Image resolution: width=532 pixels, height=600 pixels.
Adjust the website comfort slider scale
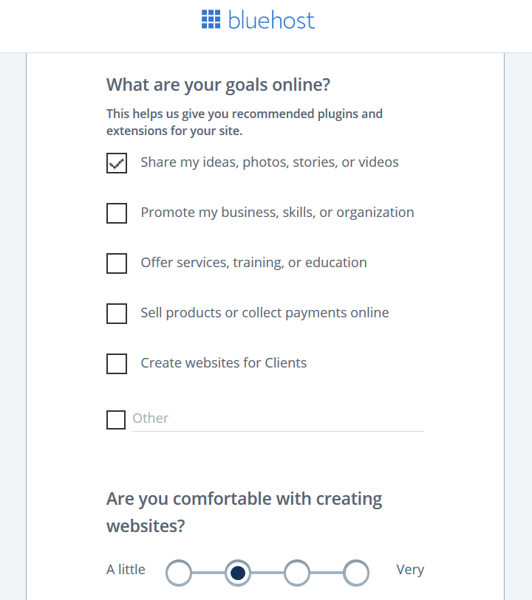267,573
